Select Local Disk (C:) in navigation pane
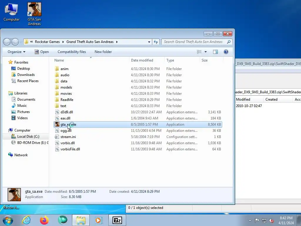The height and width of the screenshot is (226, 301). [x=26, y=137]
